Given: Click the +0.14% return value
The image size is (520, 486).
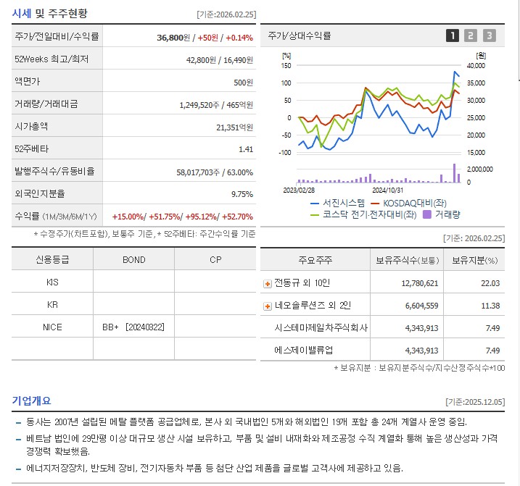Looking at the screenshot, I should (x=239, y=38).
